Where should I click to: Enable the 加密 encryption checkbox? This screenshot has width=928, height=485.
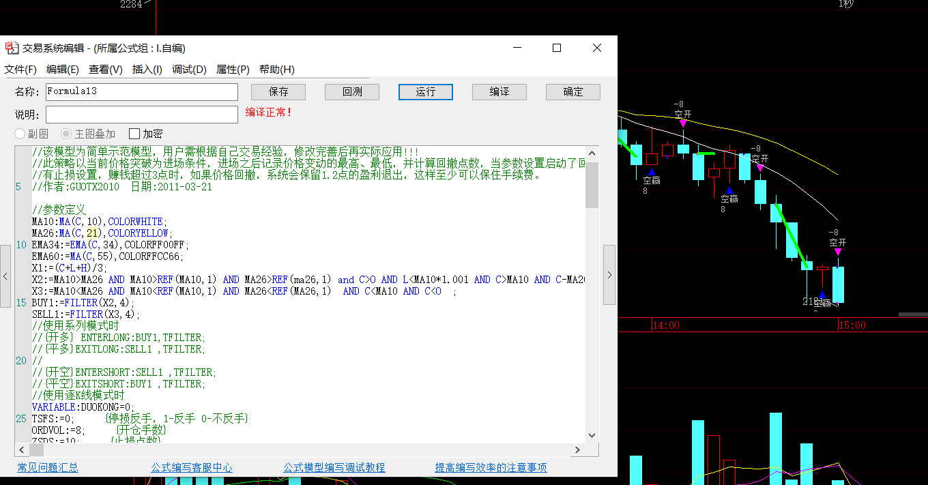pyautogui.click(x=133, y=133)
